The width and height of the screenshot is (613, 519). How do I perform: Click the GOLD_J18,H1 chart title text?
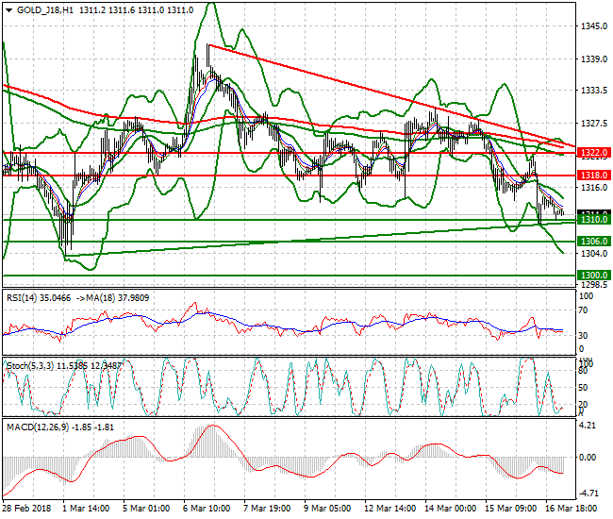click(45, 10)
